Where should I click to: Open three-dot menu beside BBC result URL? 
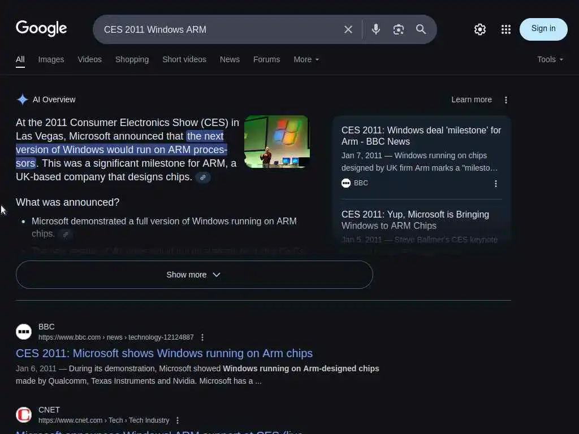[202, 337]
